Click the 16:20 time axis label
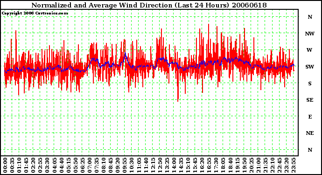The image size is (322, 175). [x=202, y=165]
